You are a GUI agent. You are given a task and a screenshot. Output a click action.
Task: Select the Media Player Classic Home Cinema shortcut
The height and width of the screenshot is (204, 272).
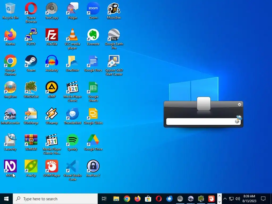(x=52, y=144)
